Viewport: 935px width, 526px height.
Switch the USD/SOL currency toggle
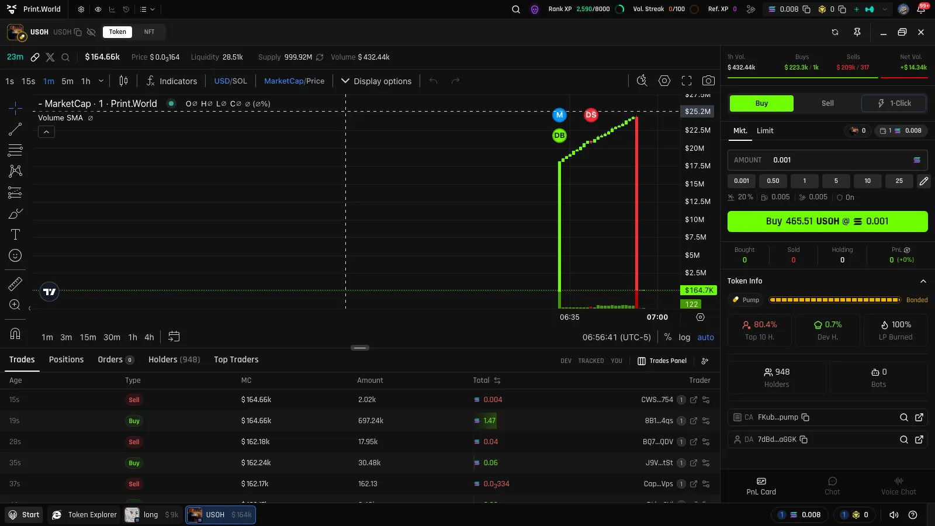tap(230, 81)
